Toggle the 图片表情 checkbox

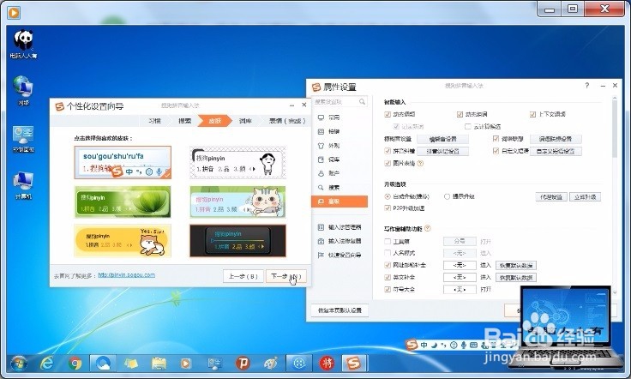click(388, 164)
